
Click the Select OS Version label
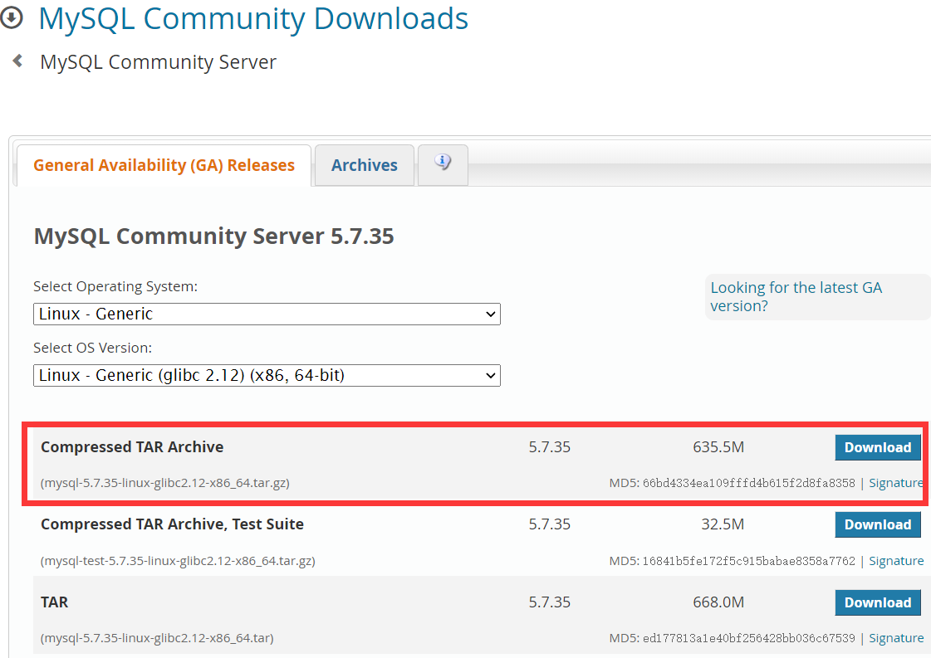93,348
